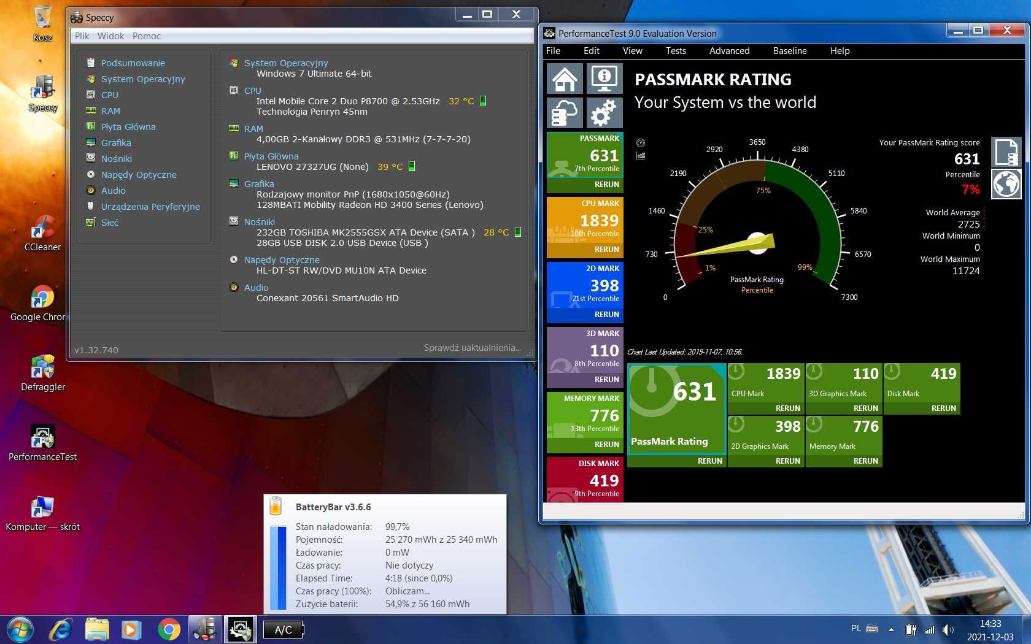Select Napędy Optyczne in Speccy sidebar
This screenshot has width=1031, height=644.
(139, 175)
